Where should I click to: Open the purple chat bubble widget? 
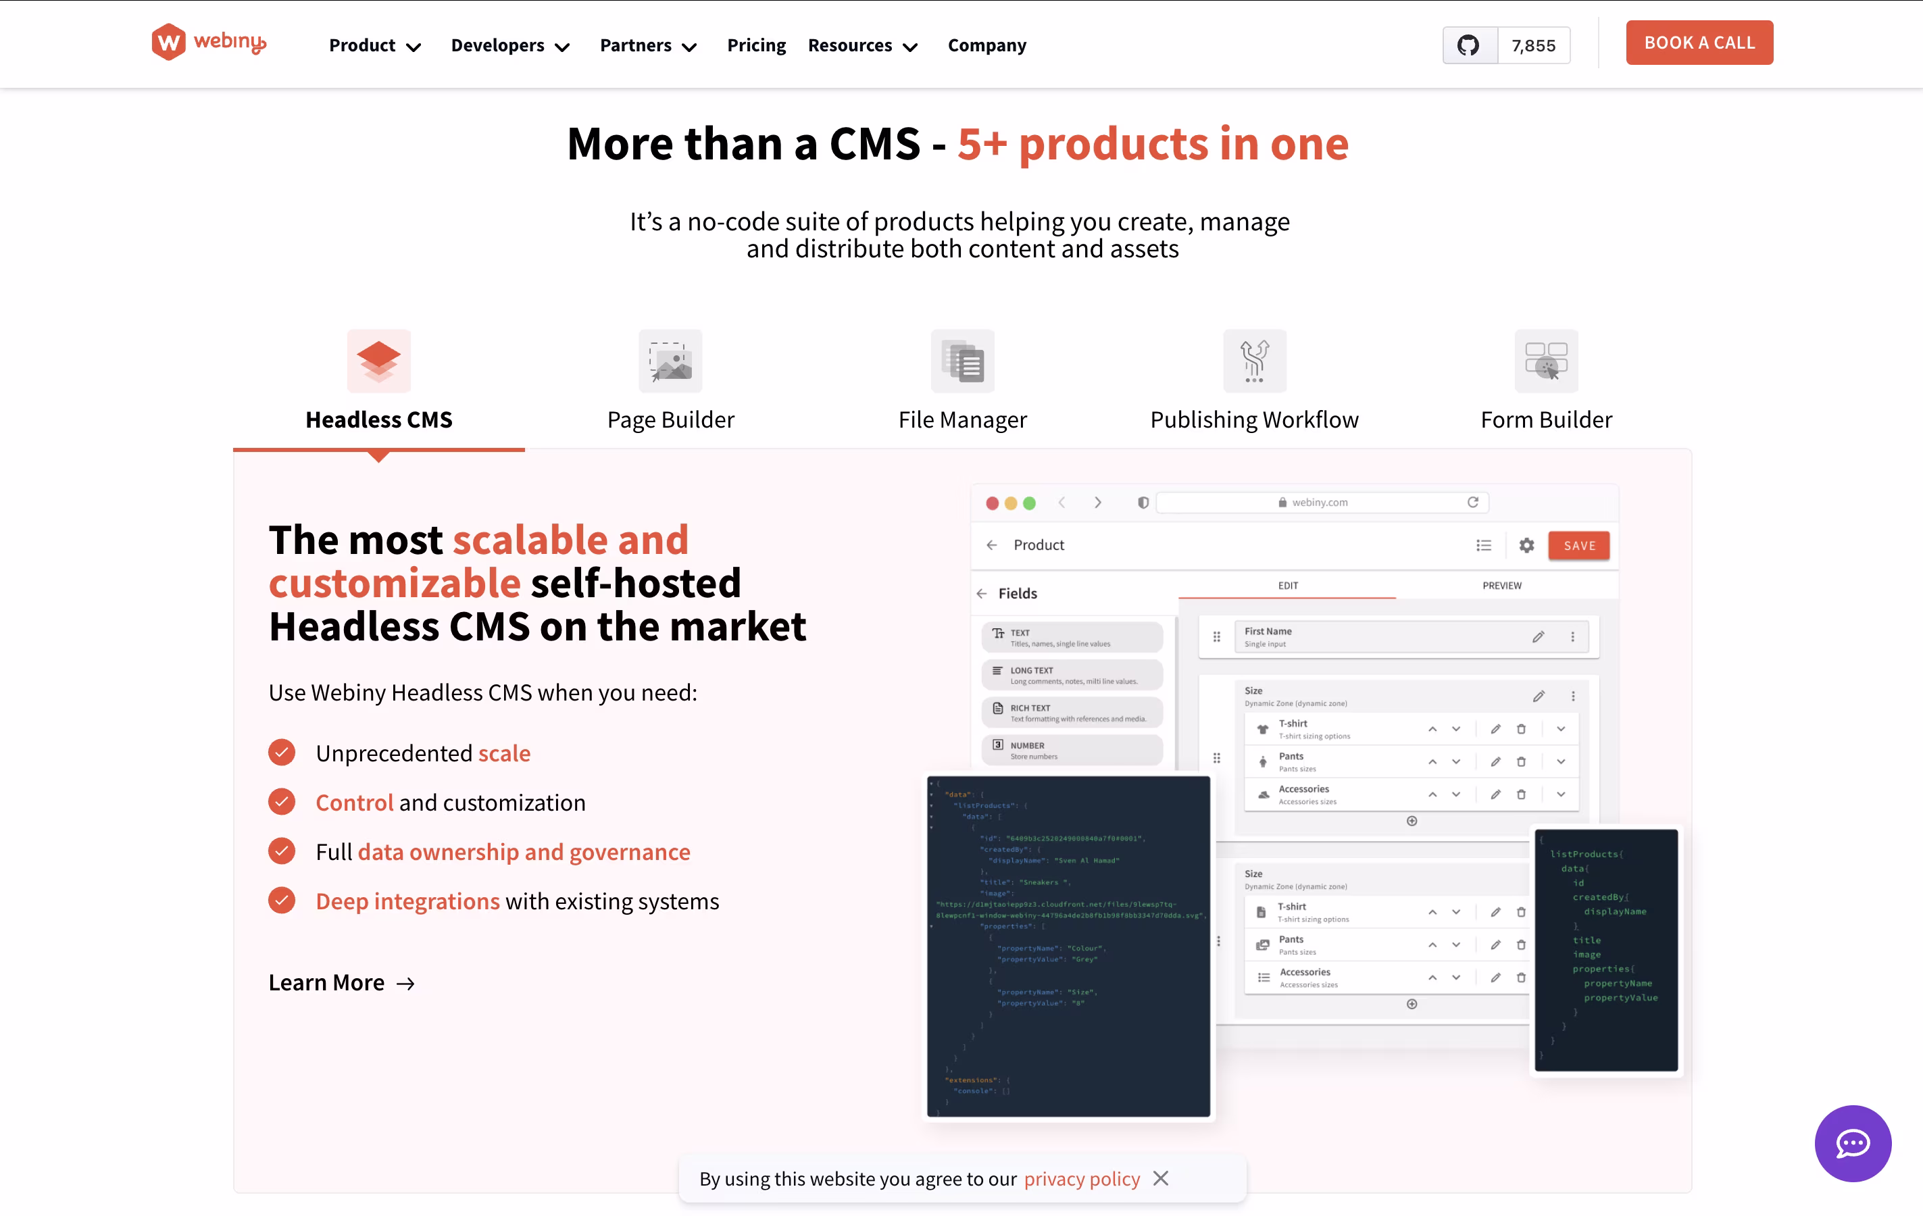point(1852,1143)
